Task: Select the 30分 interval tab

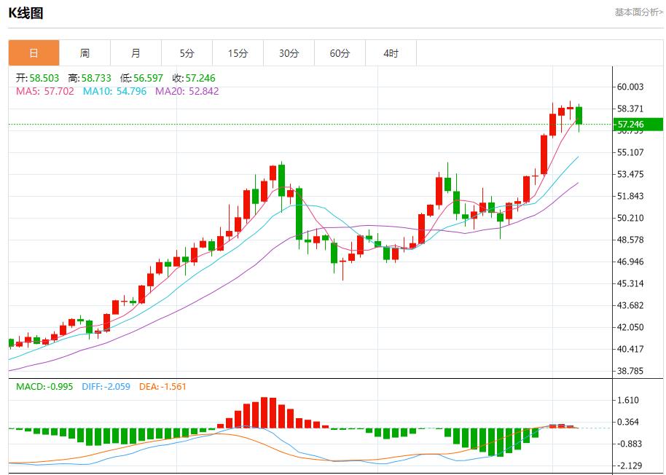Action: coord(289,52)
